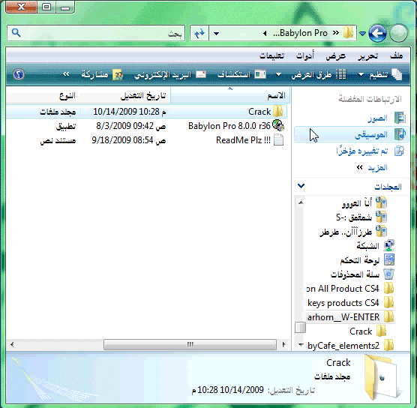
Task: Click the magnifier search icon
Action: coord(16,33)
